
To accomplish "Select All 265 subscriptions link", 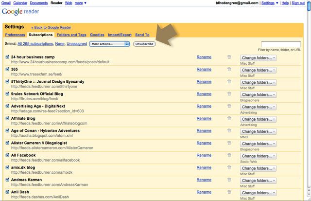I will click(35, 44).
